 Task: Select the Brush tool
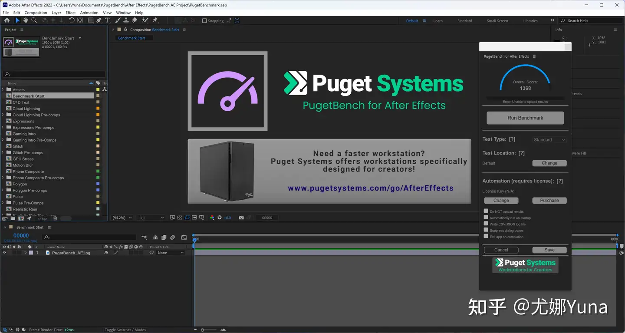118,20
